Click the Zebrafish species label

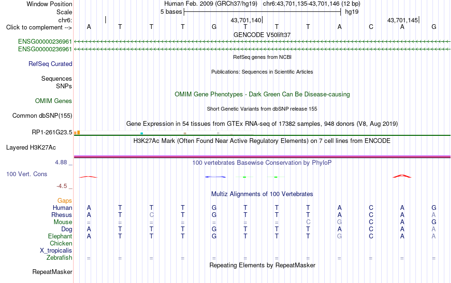[59, 257]
